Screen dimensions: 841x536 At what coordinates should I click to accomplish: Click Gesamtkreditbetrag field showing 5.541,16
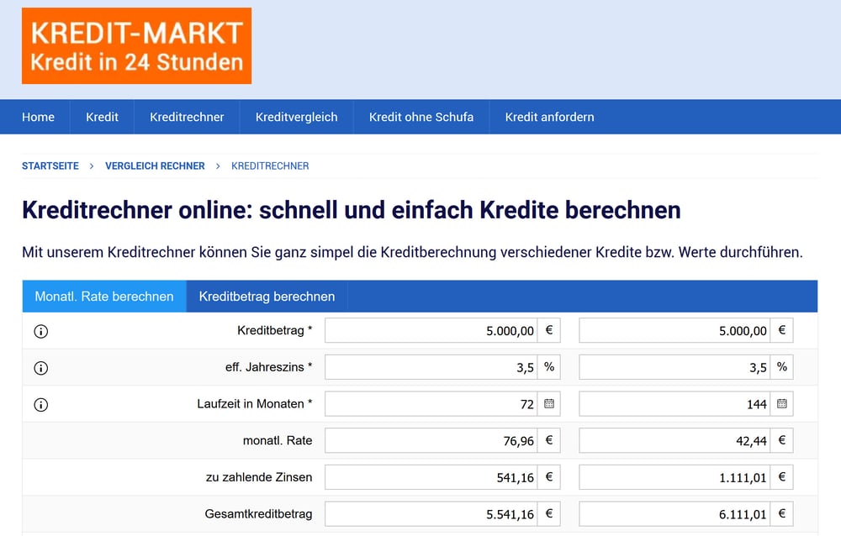tap(431, 514)
